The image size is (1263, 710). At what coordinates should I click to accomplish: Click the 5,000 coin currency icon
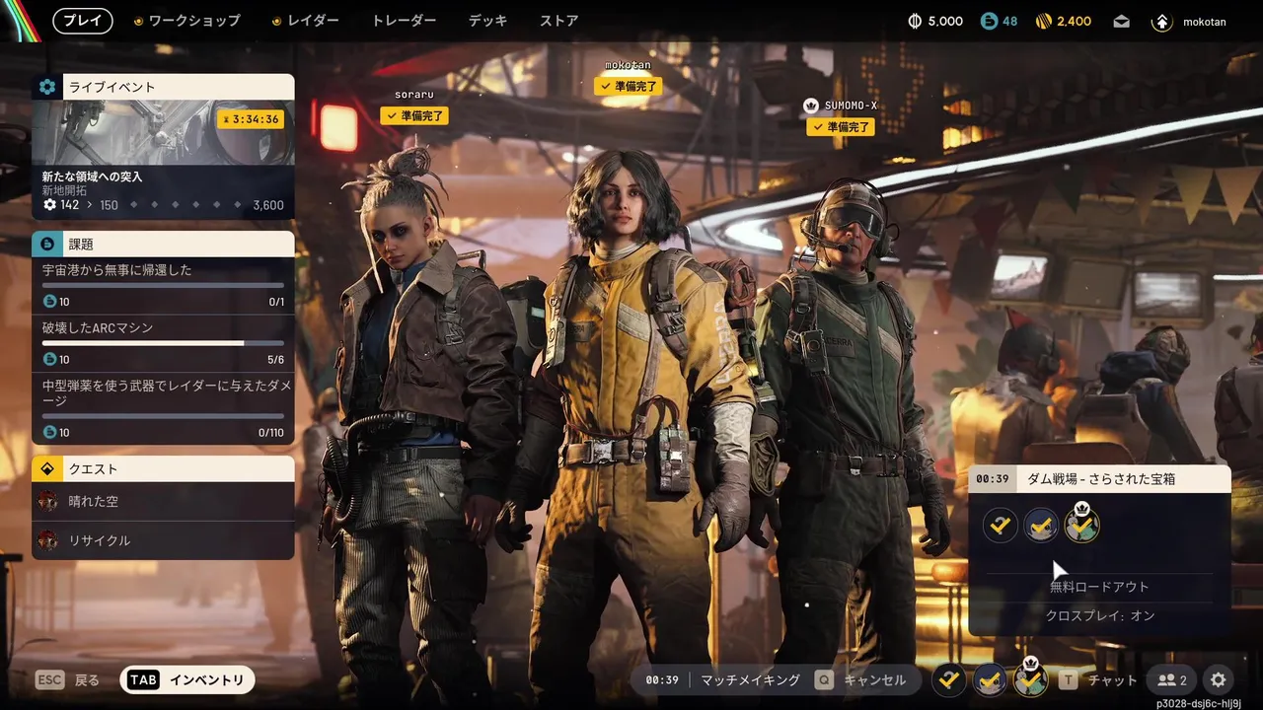[915, 21]
